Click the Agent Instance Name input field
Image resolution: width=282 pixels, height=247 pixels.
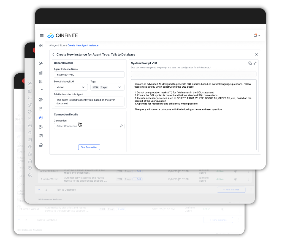click(x=89, y=74)
